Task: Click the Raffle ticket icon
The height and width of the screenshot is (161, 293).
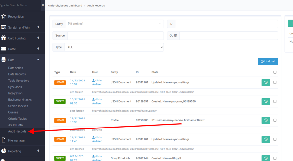Action: (x=4, y=49)
